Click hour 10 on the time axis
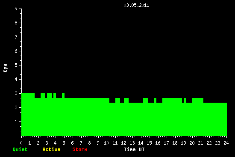This screenshot has width=235, height=157. click(106, 143)
